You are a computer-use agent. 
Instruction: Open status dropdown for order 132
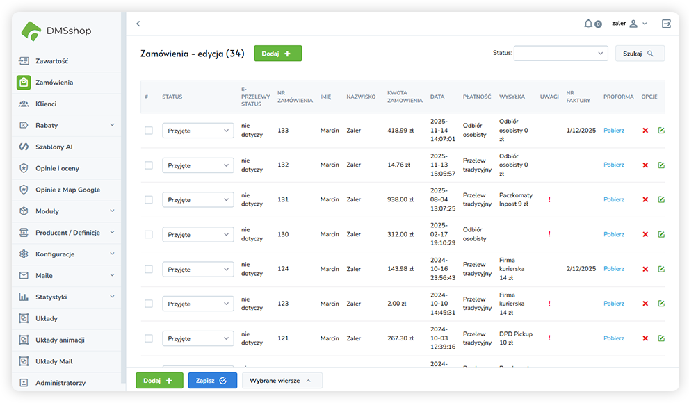pyautogui.click(x=197, y=165)
